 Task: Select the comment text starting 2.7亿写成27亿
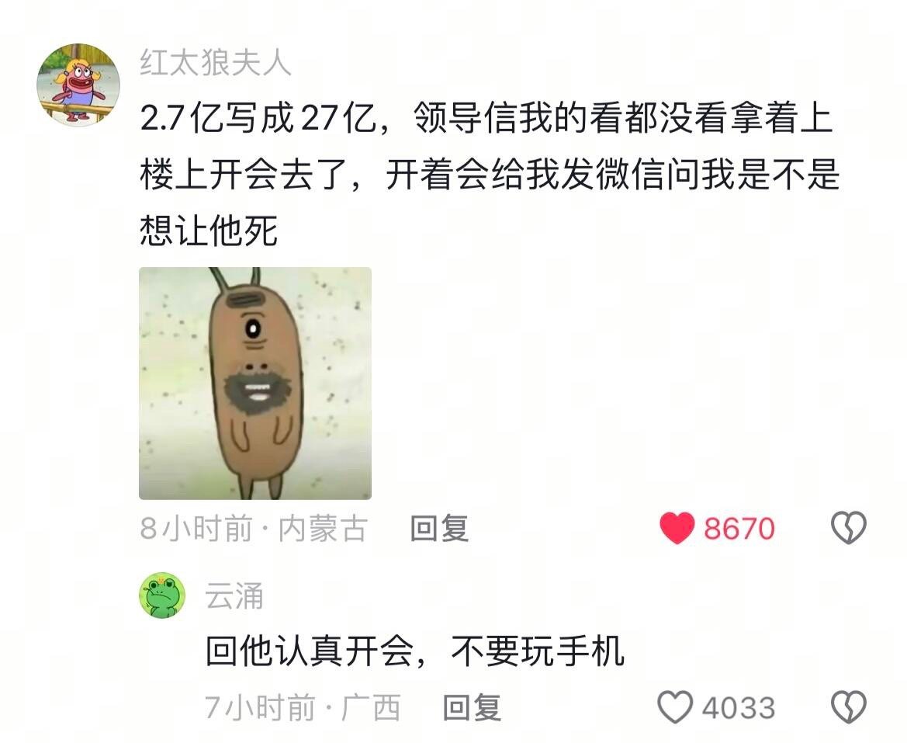pos(490,175)
